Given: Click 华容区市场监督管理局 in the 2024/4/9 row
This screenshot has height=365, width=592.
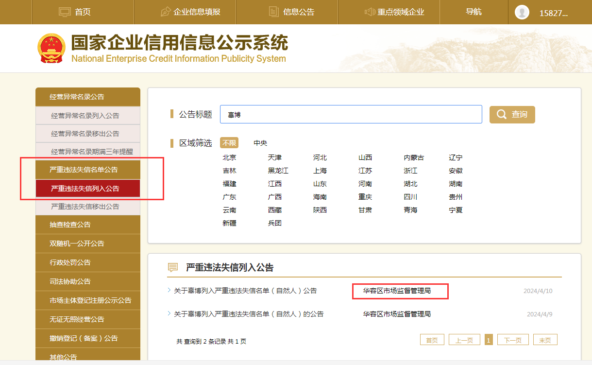Looking at the screenshot, I should pyautogui.click(x=397, y=314).
